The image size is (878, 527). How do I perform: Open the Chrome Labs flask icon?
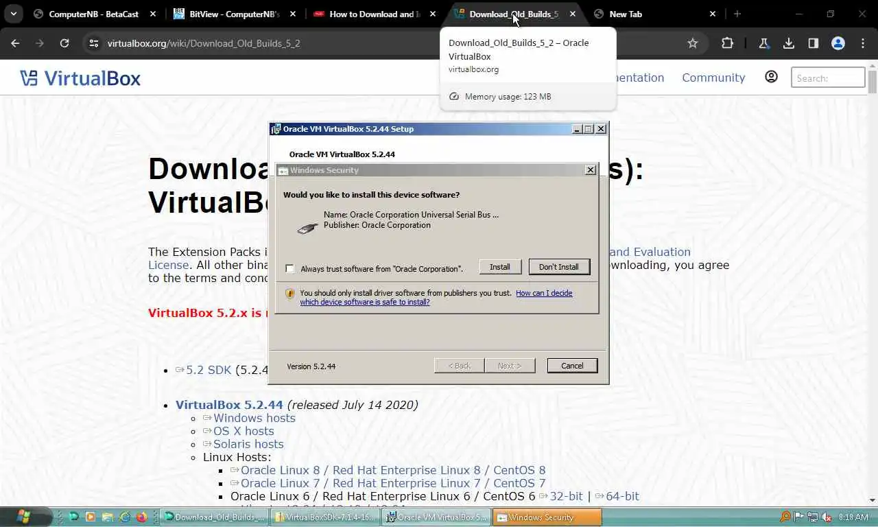click(763, 43)
